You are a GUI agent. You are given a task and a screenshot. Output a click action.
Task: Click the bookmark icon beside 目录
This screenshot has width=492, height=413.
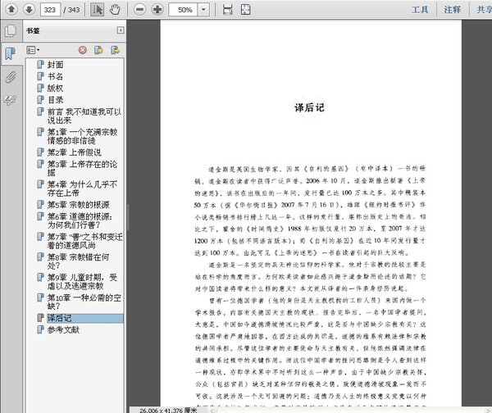tap(40, 100)
